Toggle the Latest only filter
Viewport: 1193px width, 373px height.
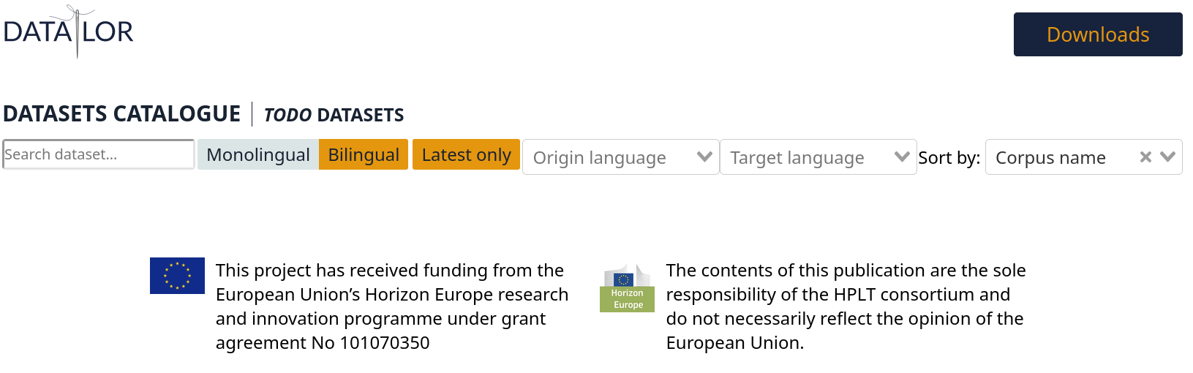pyautogui.click(x=466, y=155)
